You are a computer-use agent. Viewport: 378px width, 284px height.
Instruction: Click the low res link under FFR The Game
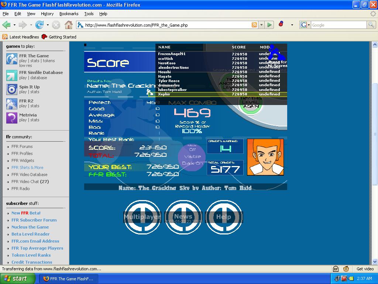[25, 65]
